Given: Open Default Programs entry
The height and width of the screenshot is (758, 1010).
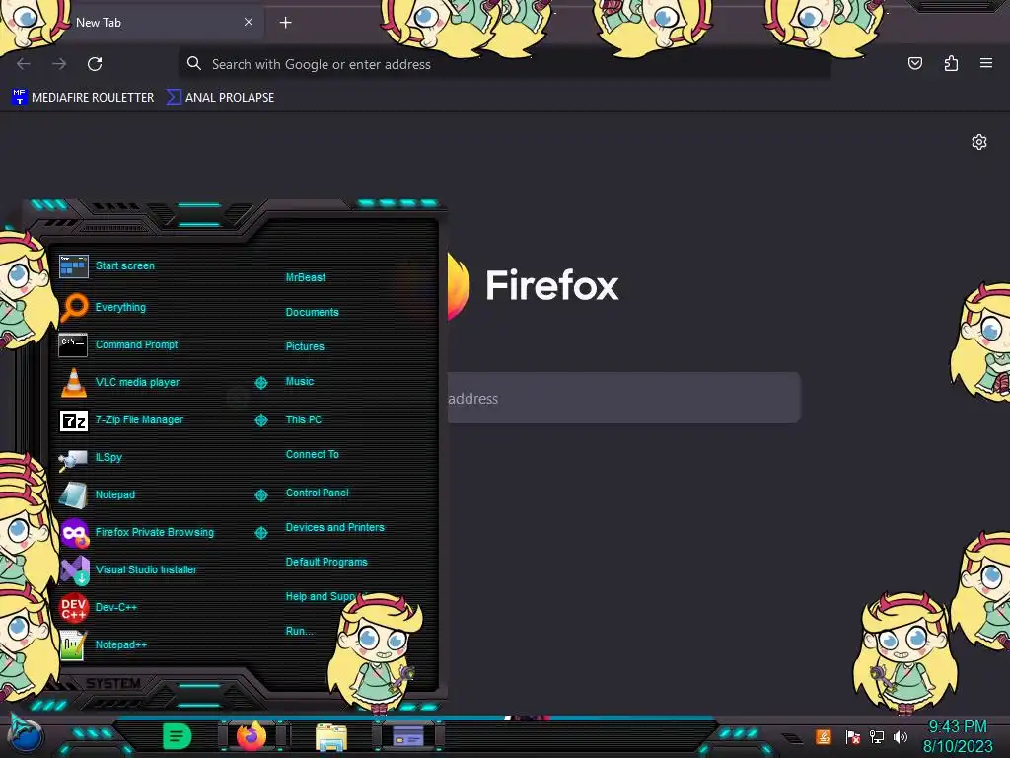Looking at the screenshot, I should [325, 562].
